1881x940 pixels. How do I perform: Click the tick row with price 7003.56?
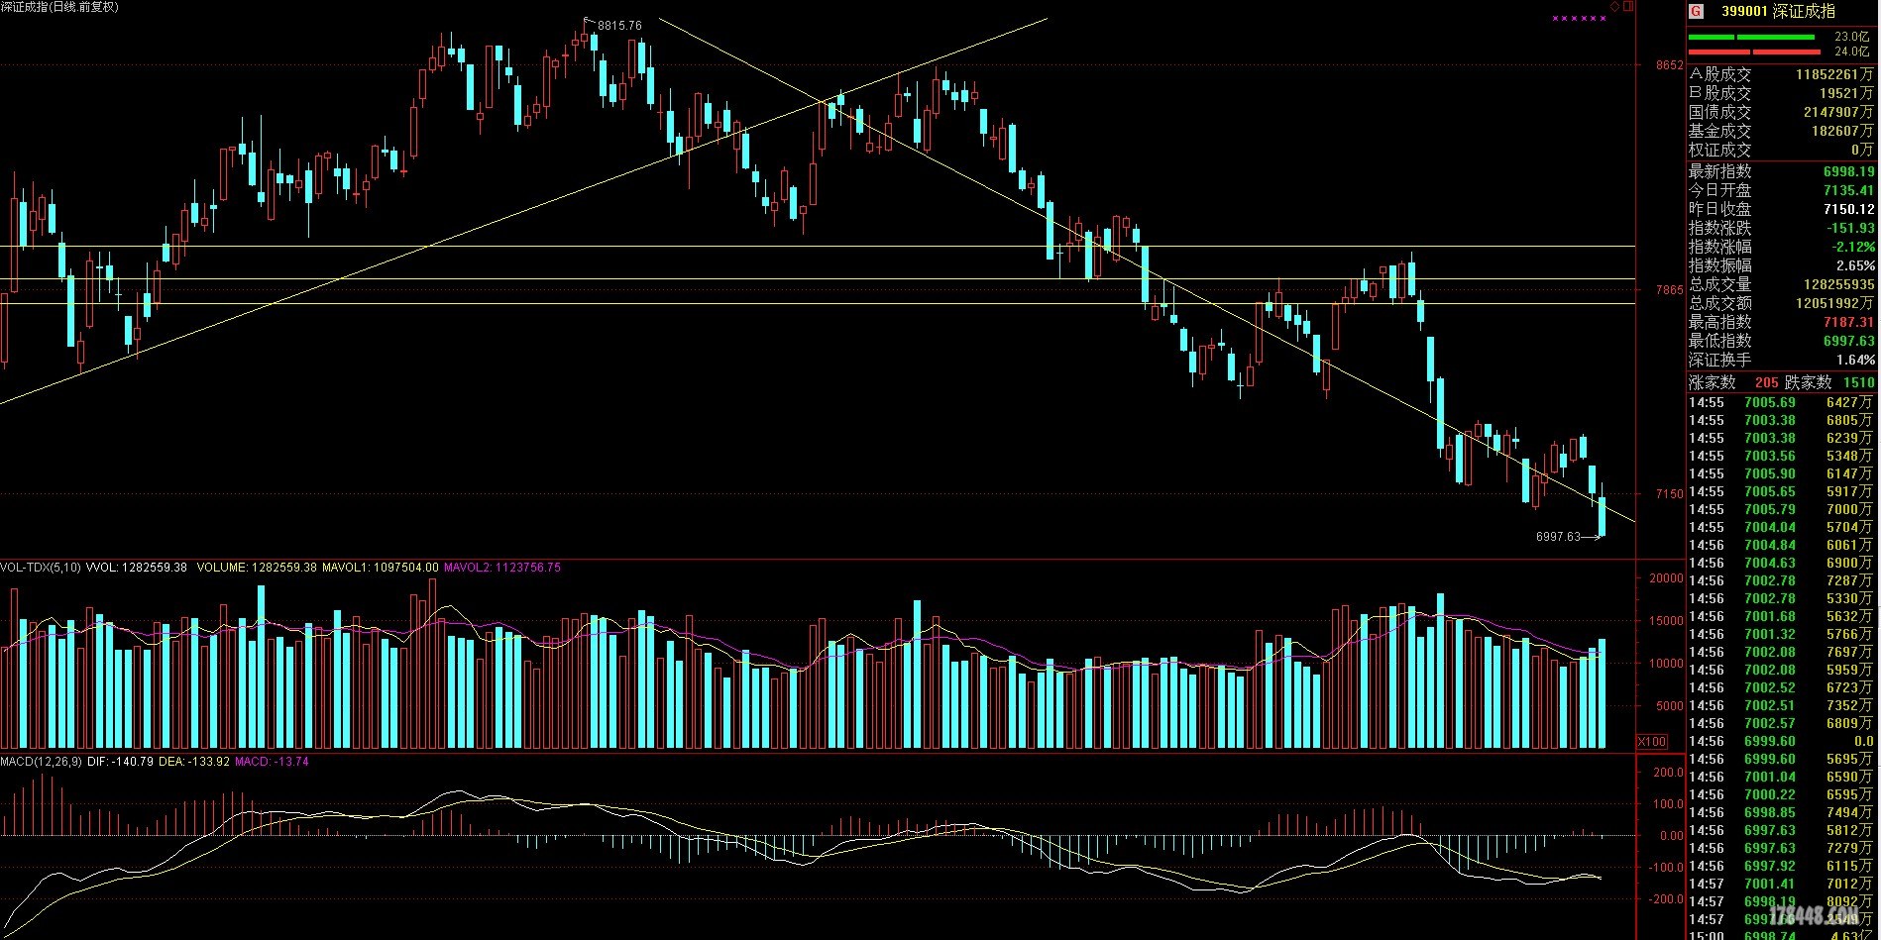click(1781, 456)
